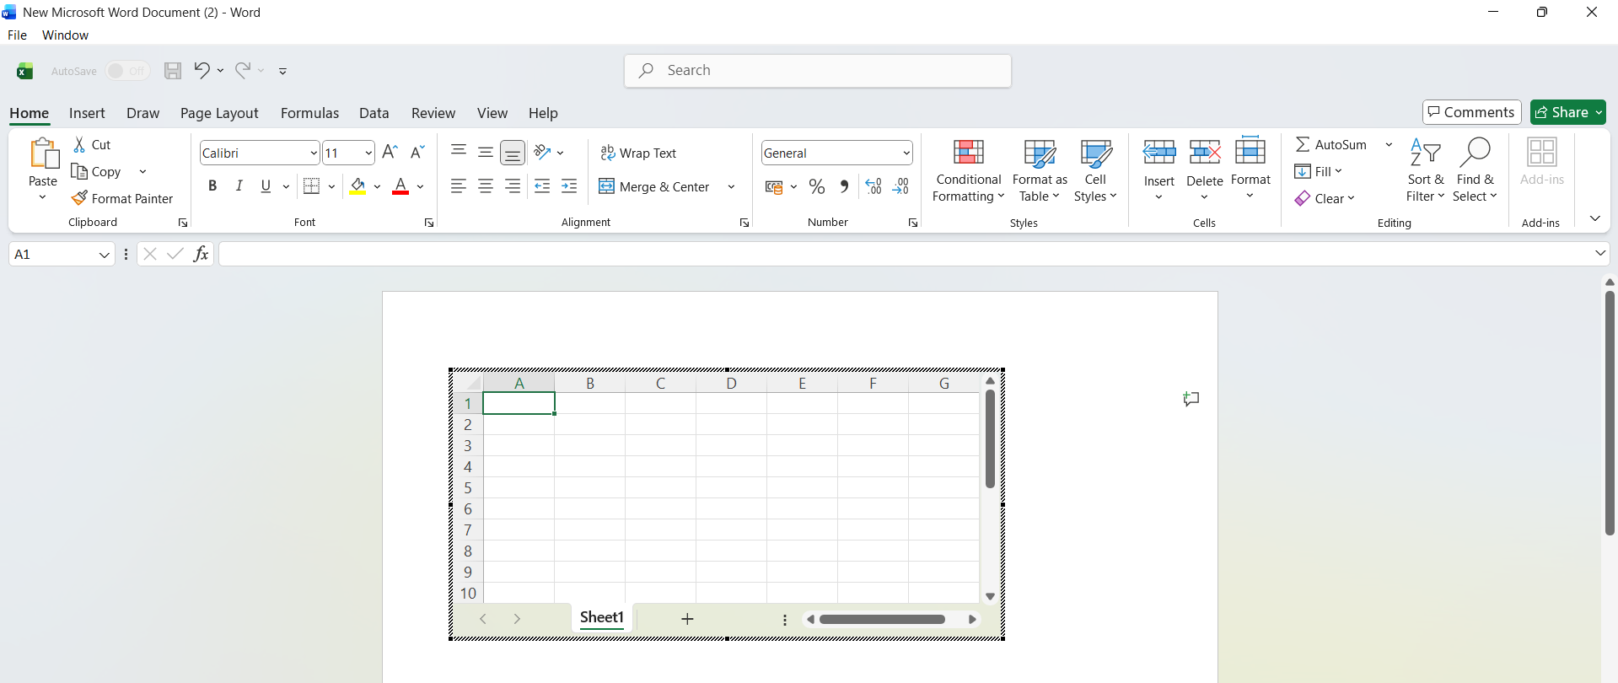Click the Save floppy disk icon

click(x=173, y=71)
